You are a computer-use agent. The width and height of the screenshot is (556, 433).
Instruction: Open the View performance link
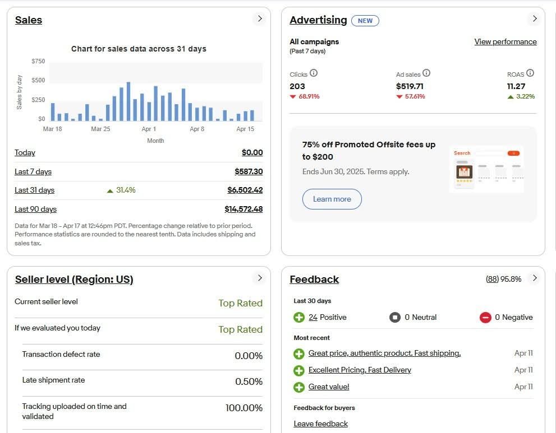click(x=506, y=42)
